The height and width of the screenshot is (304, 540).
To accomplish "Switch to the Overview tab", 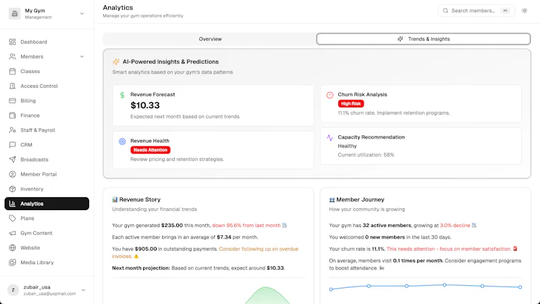I will pyautogui.click(x=210, y=39).
